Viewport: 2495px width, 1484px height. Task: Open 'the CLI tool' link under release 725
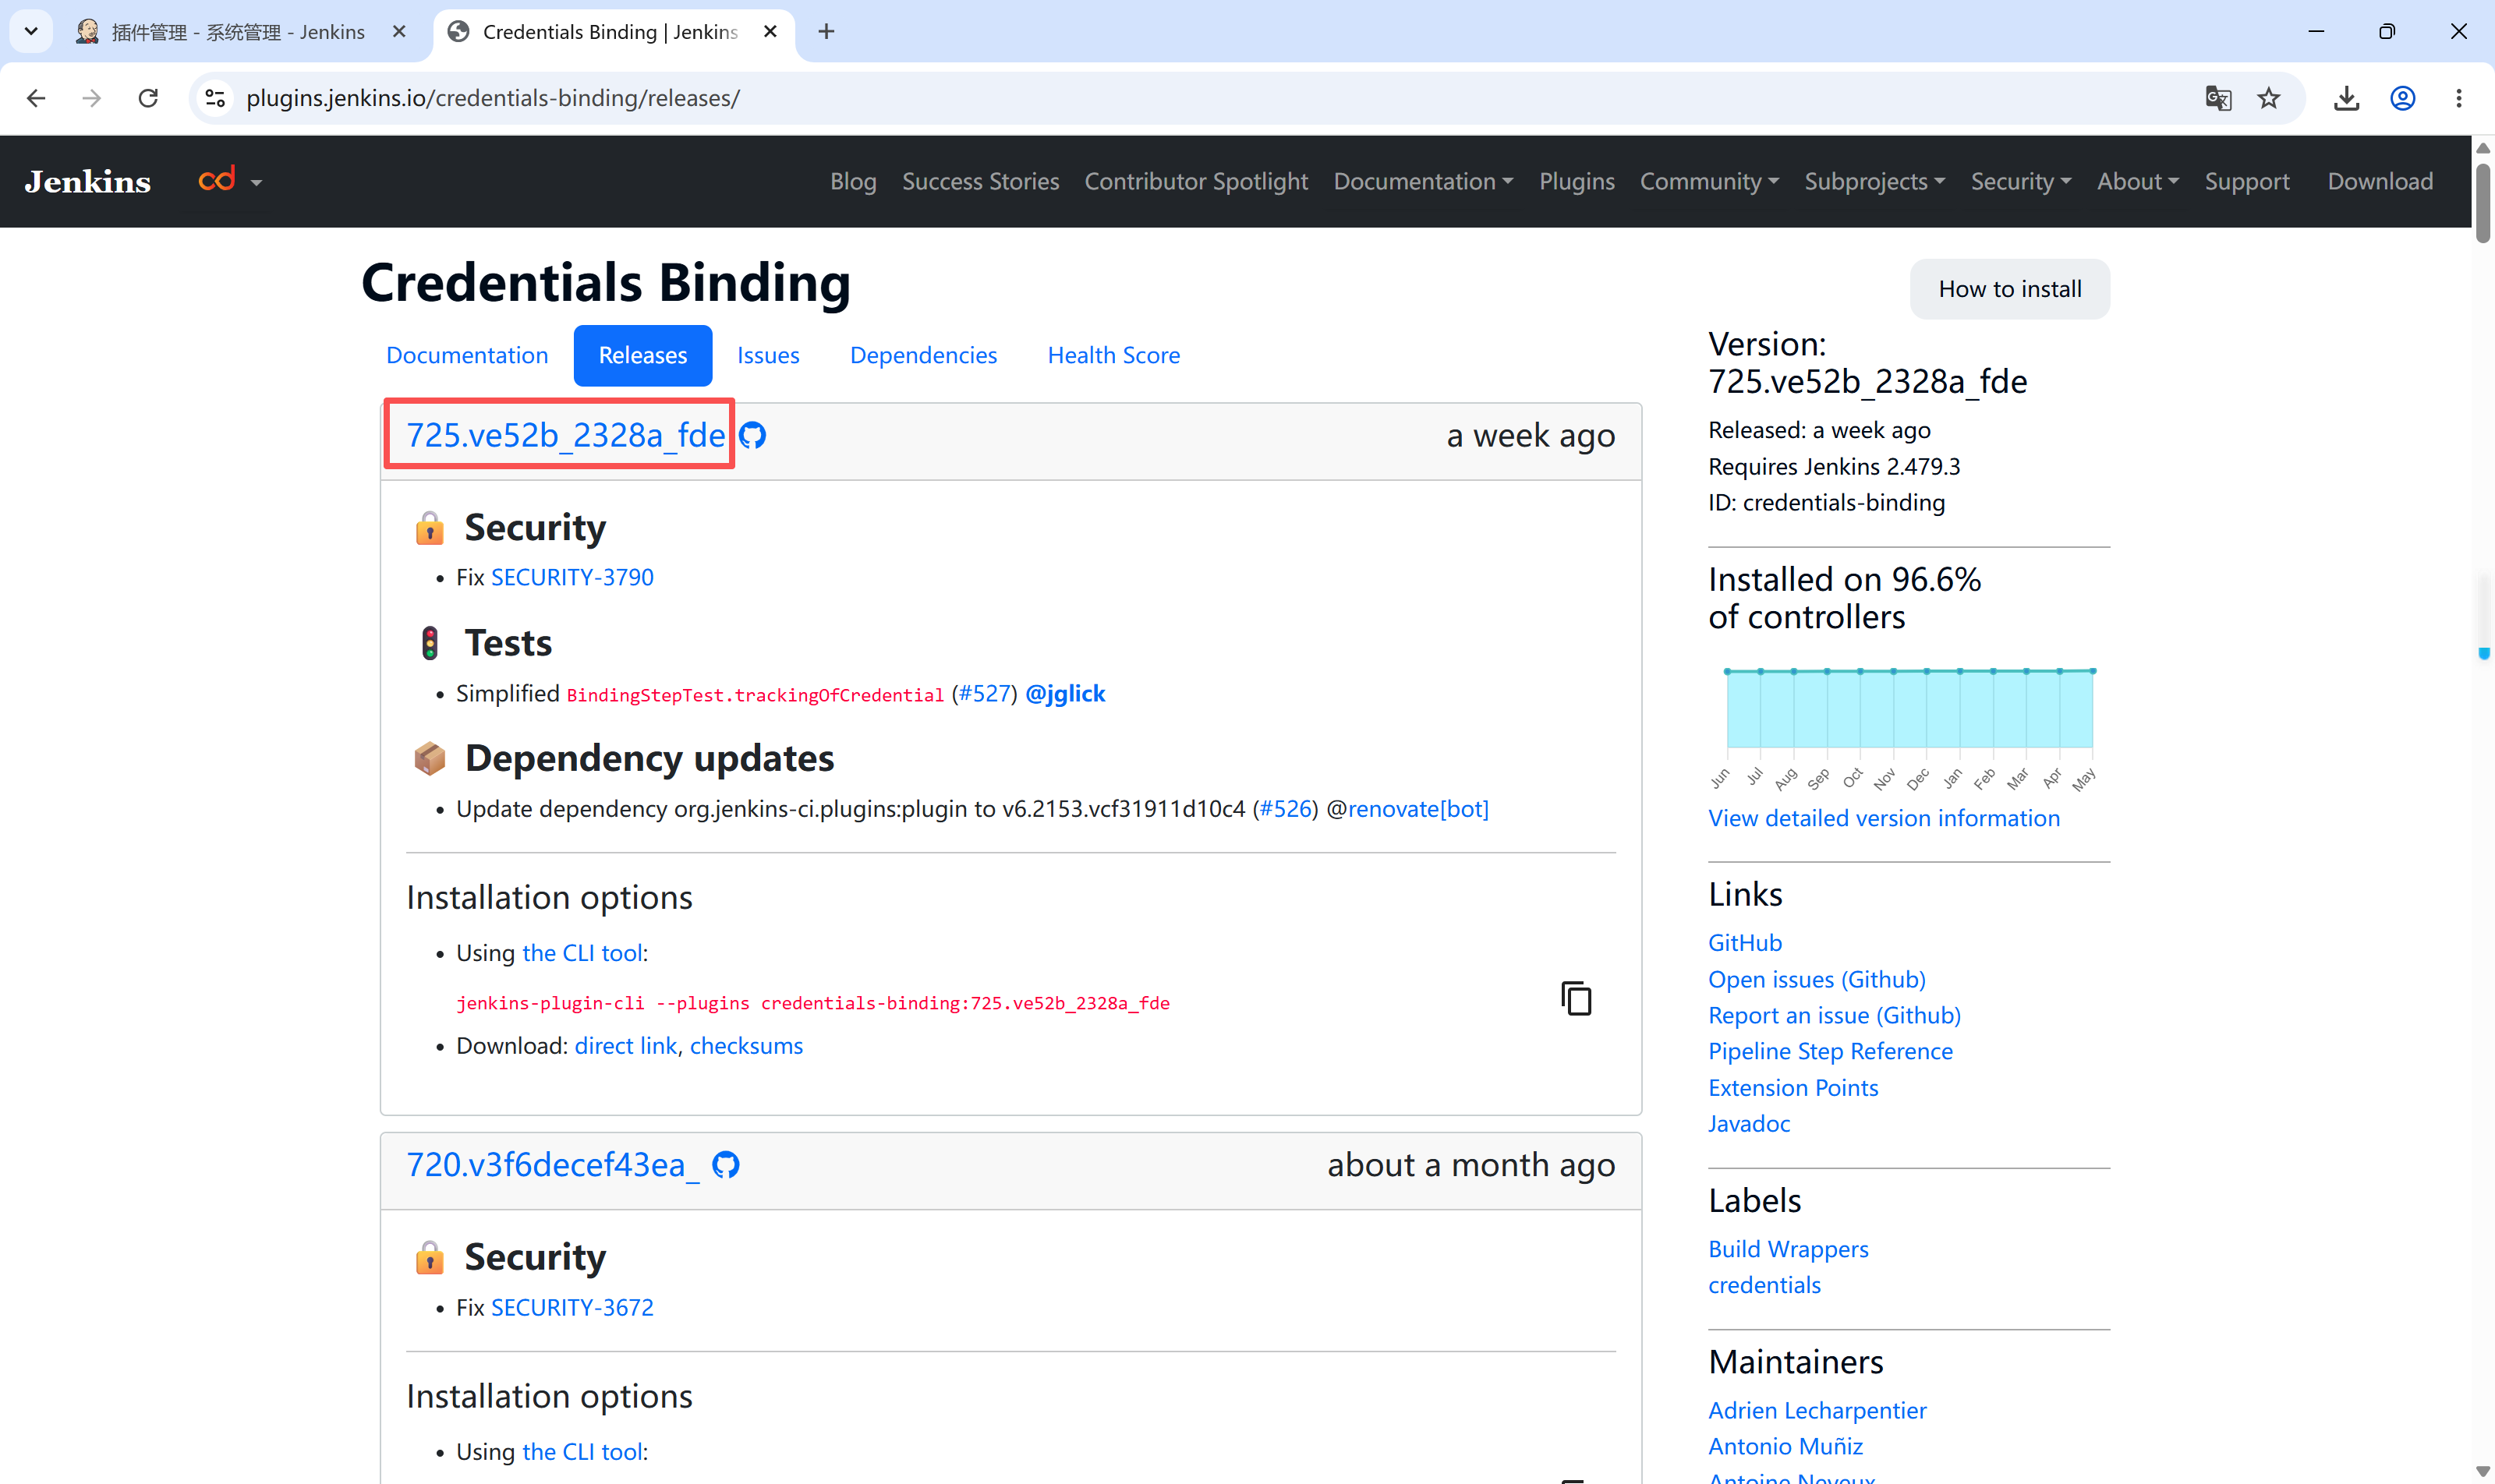[x=582, y=953]
